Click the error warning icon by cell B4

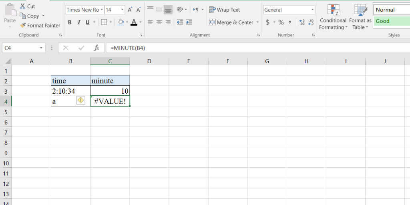click(x=81, y=100)
